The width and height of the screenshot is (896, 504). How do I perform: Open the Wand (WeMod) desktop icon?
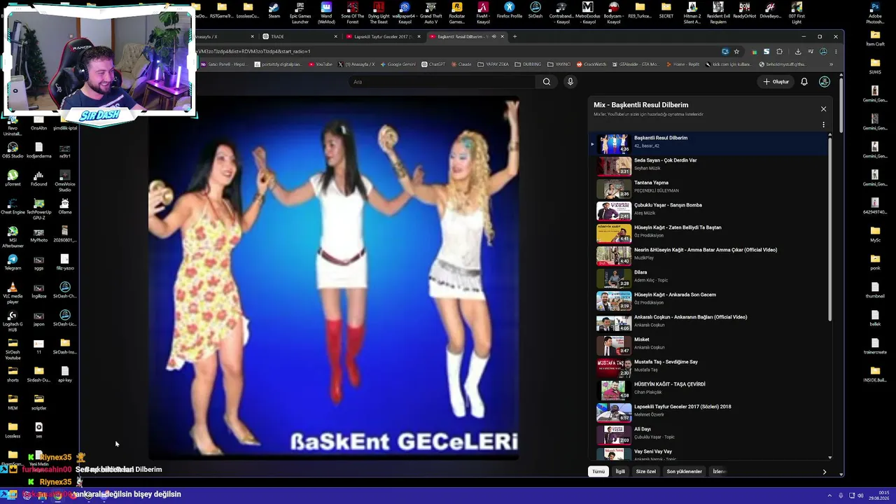coord(326,13)
